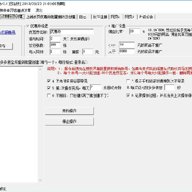Uncheck option 4 Google login checkbox
Image resolution: width=192 pixels, height=192 pixels.
pyautogui.click(x=49, y=81)
